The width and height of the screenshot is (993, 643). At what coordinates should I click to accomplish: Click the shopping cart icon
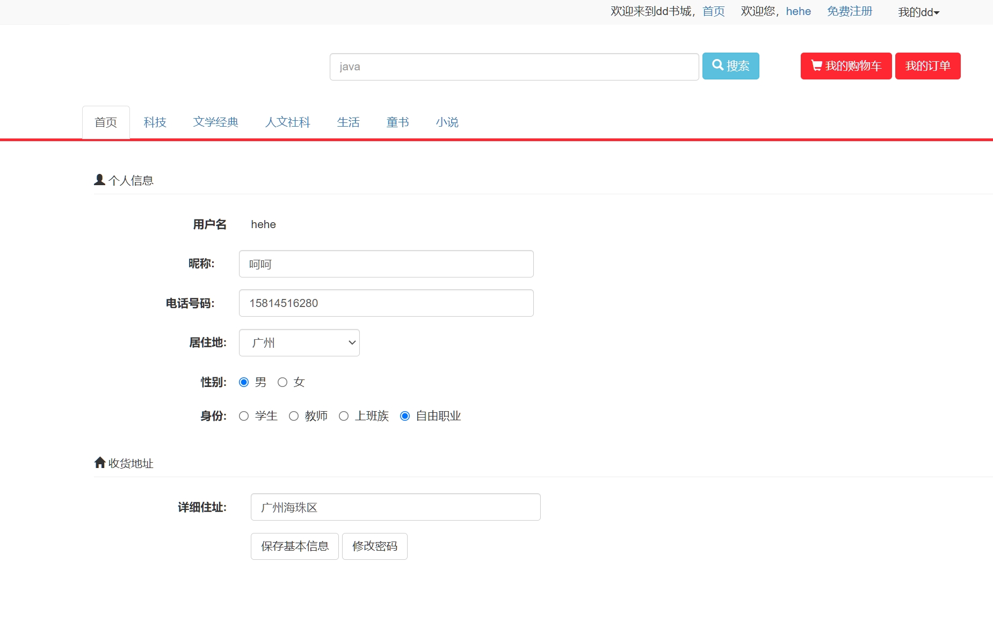(x=816, y=65)
